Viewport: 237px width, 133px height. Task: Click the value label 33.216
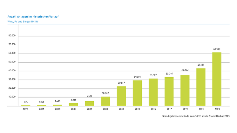[169, 74]
